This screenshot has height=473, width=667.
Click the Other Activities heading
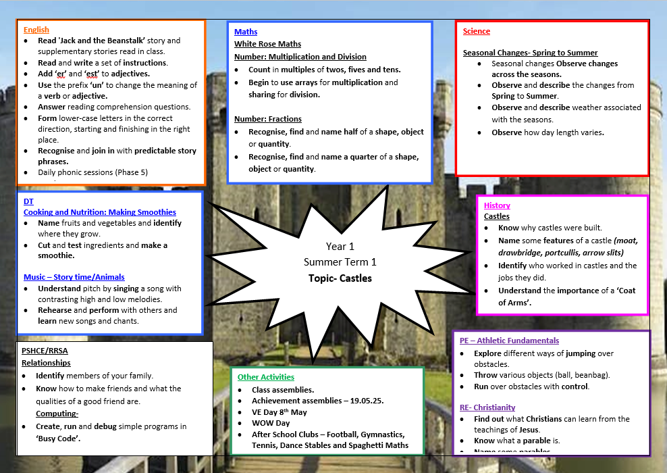pos(266,377)
